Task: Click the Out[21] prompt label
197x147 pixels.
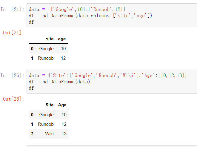Action: [x=13, y=33]
